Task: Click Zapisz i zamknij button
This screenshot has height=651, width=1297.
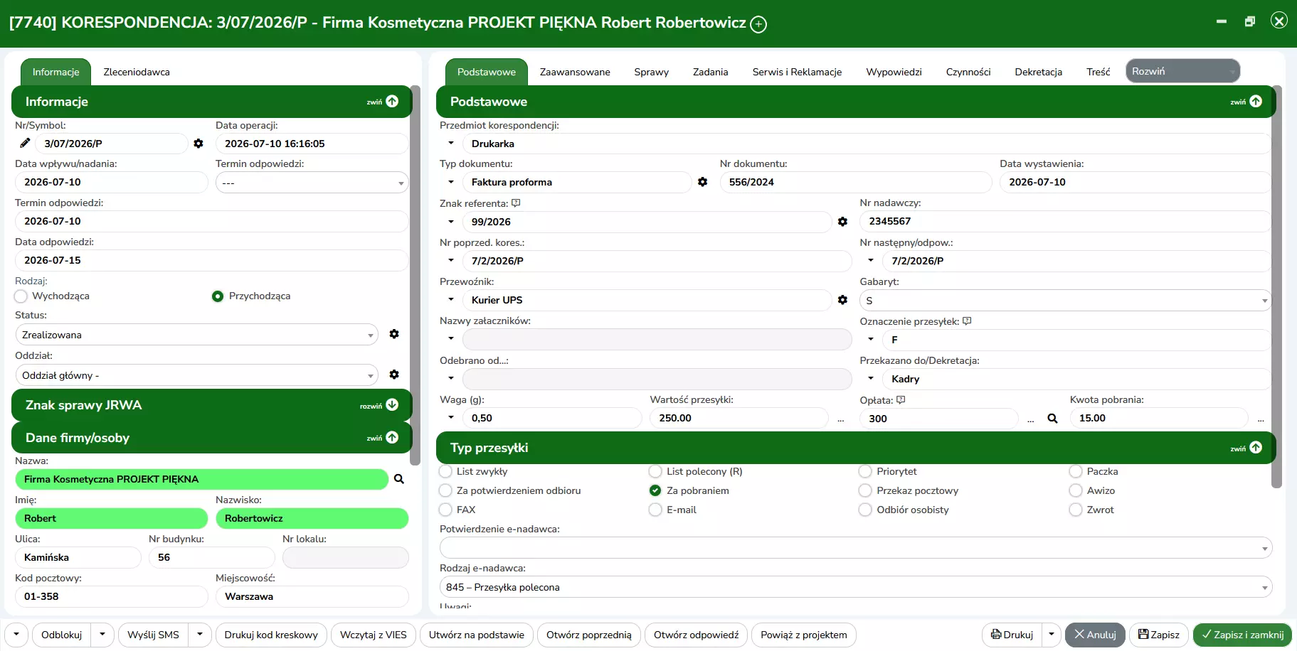Action: 1242,635
